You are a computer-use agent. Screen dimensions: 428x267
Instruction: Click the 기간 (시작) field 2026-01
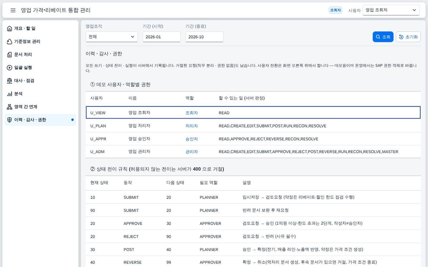(162, 37)
